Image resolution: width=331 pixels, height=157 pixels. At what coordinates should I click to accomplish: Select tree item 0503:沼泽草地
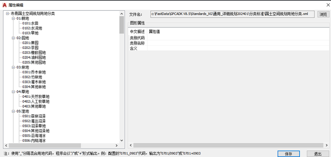[34, 126]
